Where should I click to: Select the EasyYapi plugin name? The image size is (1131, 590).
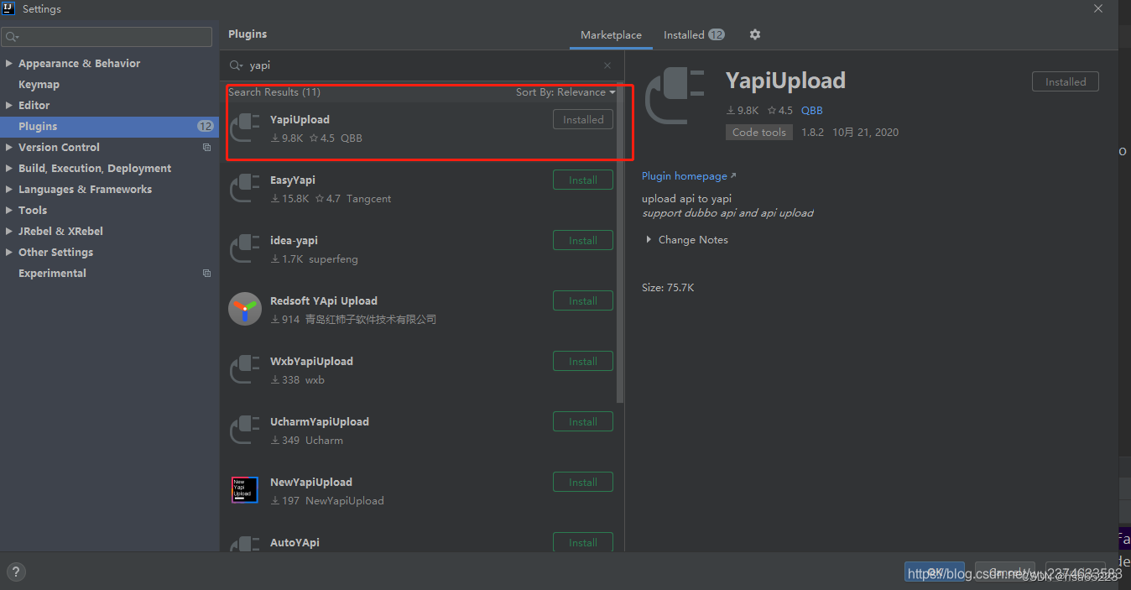point(293,180)
